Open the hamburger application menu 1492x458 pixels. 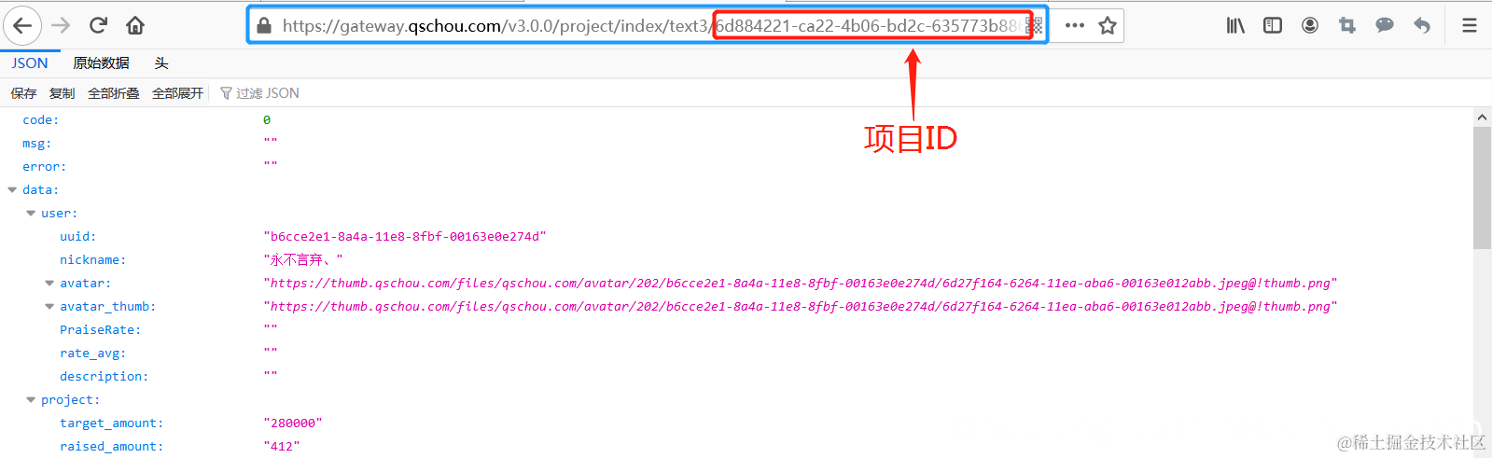(1470, 25)
